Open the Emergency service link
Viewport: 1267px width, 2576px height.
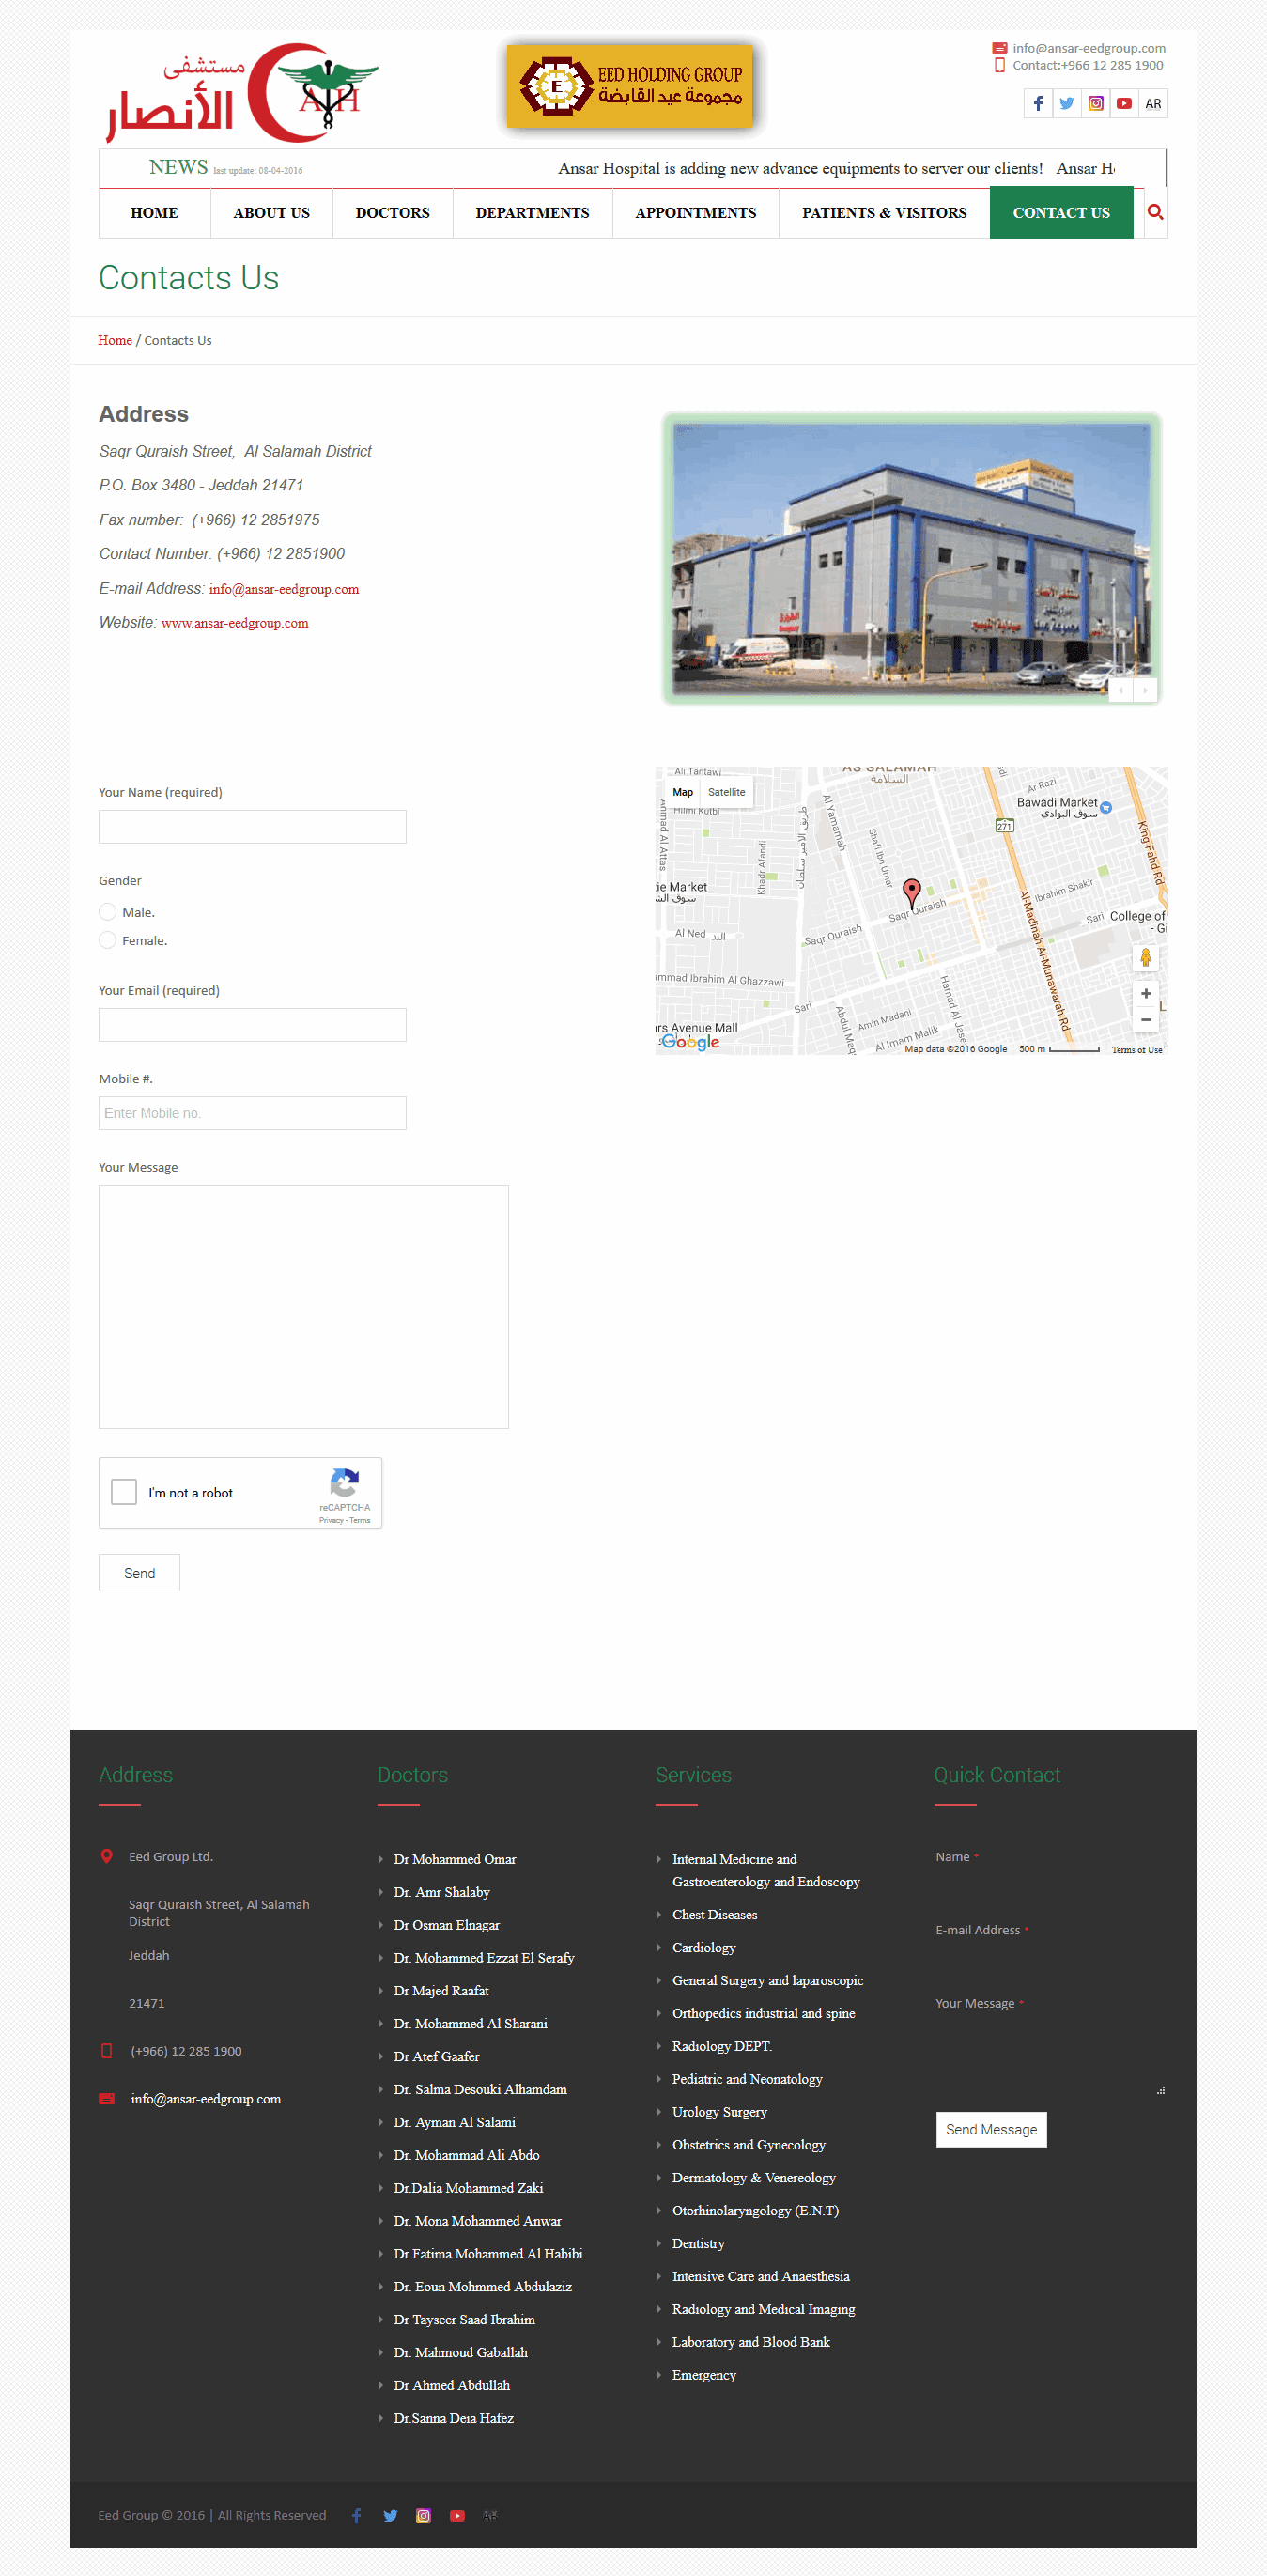pyautogui.click(x=704, y=2375)
